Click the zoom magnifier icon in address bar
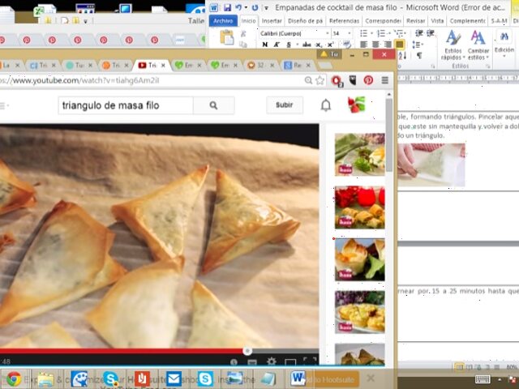This screenshot has height=389, width=519. point(308,80)
